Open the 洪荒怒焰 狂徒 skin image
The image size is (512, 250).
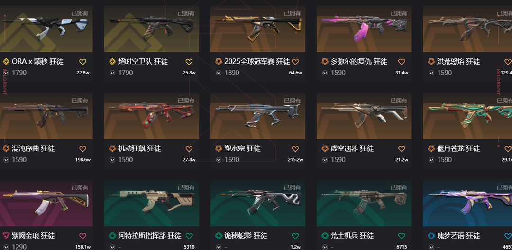point(467,29)
